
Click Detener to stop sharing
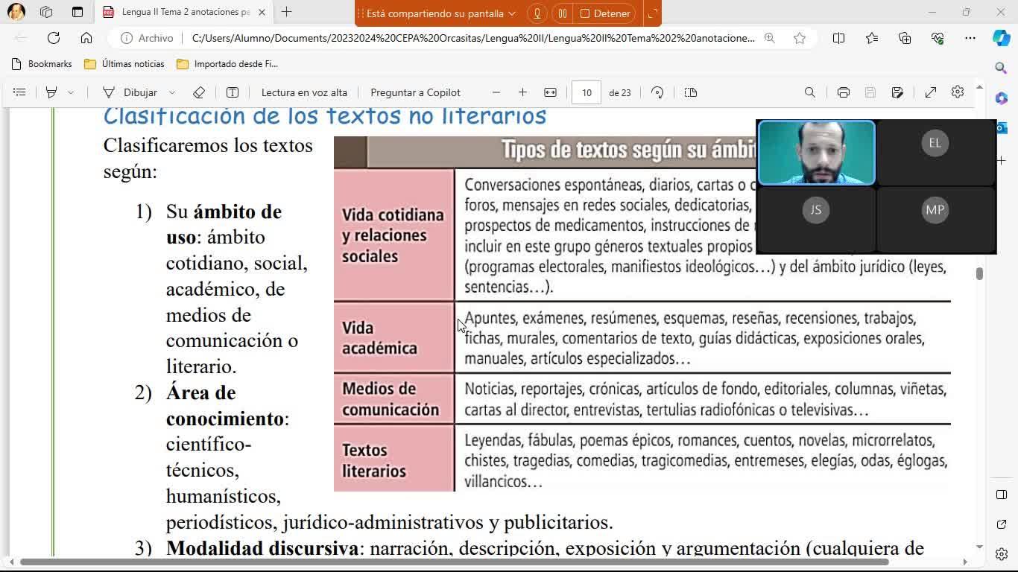pyautogui.click(x=605, y=13)
